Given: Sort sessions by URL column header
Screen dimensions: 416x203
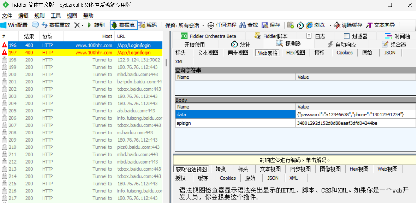Looking at the screenshot, I should pos(138,36).
